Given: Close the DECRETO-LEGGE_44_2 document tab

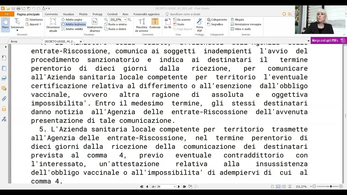Looking at the screenshot, I should 81,41.
